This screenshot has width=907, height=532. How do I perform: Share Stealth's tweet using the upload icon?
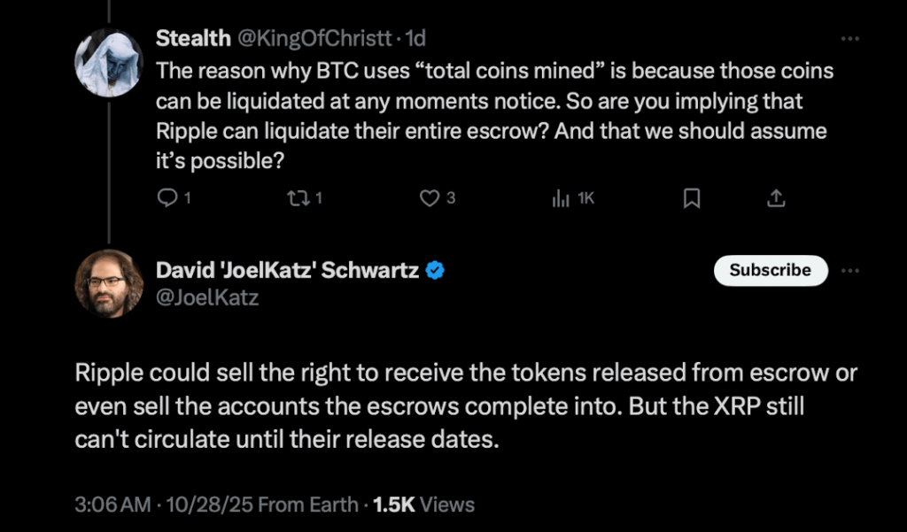pos(775,198)
